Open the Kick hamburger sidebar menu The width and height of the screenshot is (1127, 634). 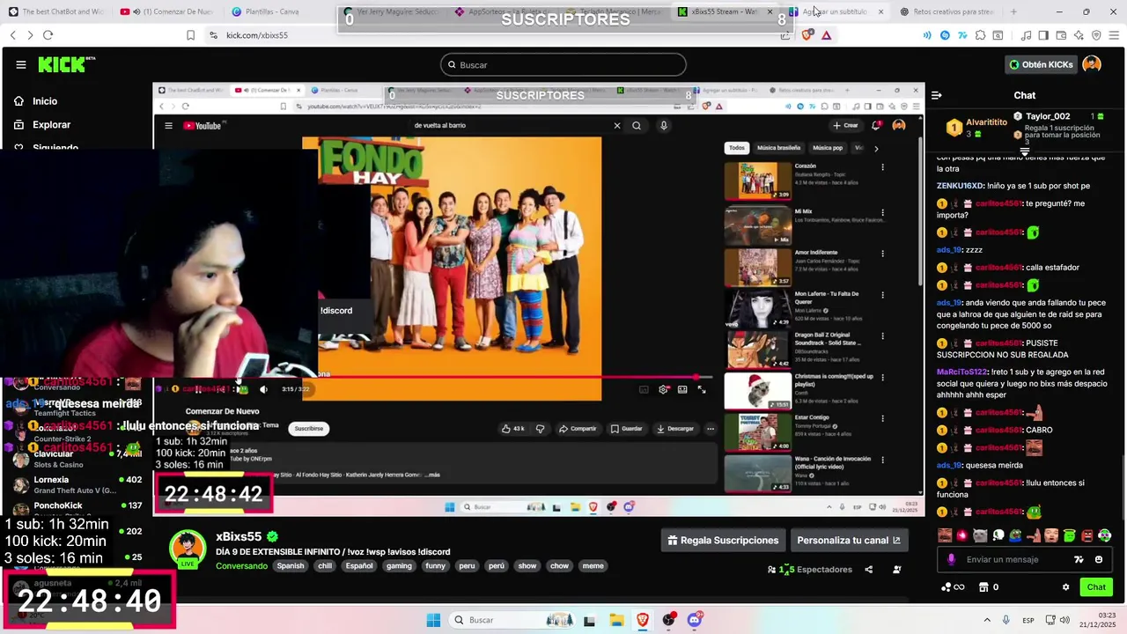tap(20, 64)
